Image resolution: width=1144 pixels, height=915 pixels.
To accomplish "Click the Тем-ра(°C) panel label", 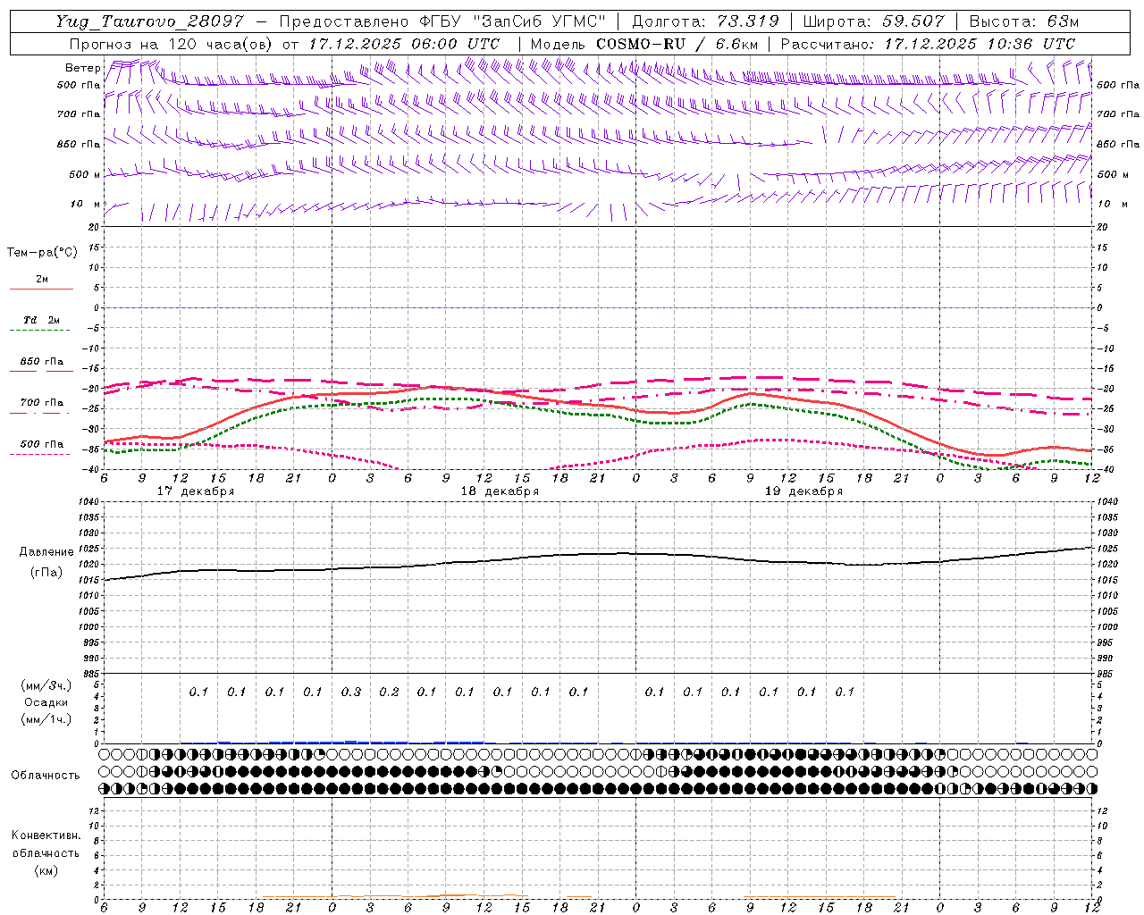I will point(42,253).
